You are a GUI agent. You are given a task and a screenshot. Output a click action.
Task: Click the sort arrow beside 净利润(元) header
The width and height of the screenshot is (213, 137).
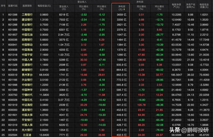124,9
